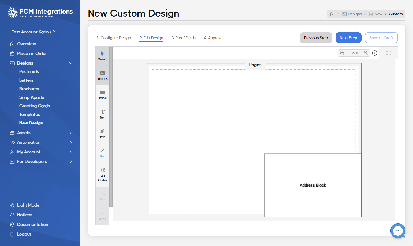Expand the My Account menu
Viewport: 413px width, 246px height.
click(71, 152)
